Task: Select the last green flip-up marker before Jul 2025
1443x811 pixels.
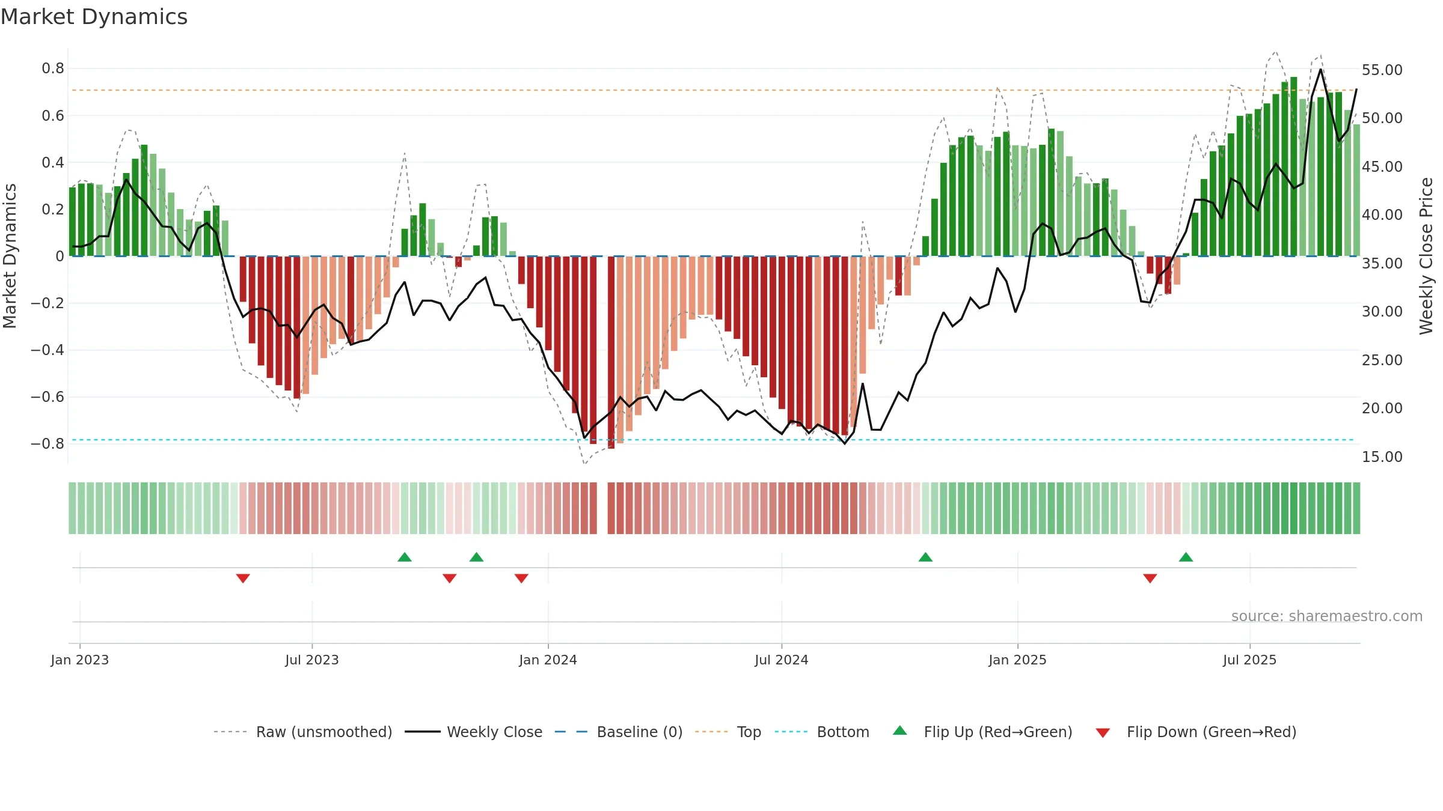Action: (x=1186, y=557)
